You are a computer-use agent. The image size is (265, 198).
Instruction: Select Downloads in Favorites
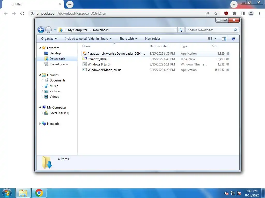coord(57,59)
